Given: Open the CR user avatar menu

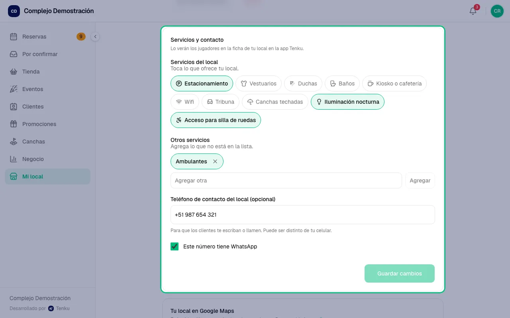Looking at the screenshot, I should (497, 11).
